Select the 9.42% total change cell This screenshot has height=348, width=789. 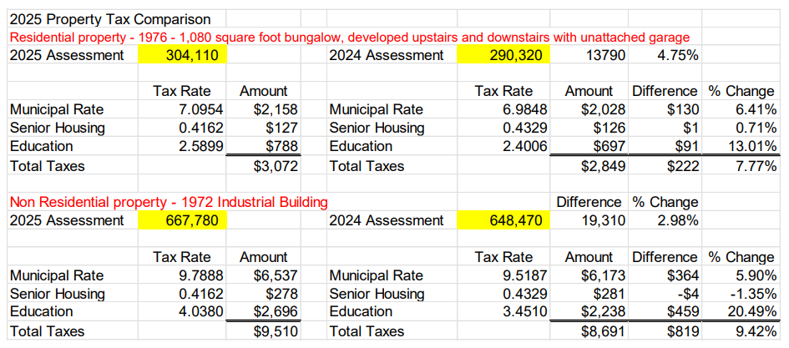756,331
